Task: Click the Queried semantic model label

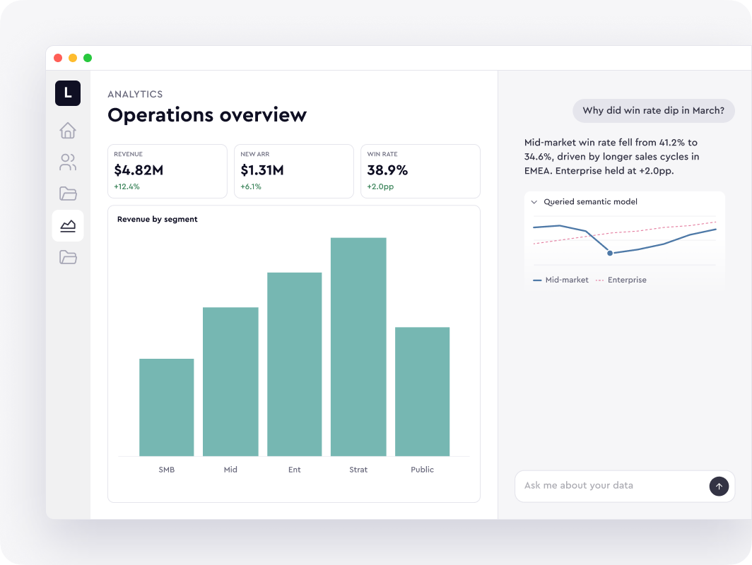Action: click(x=590, y=202)
